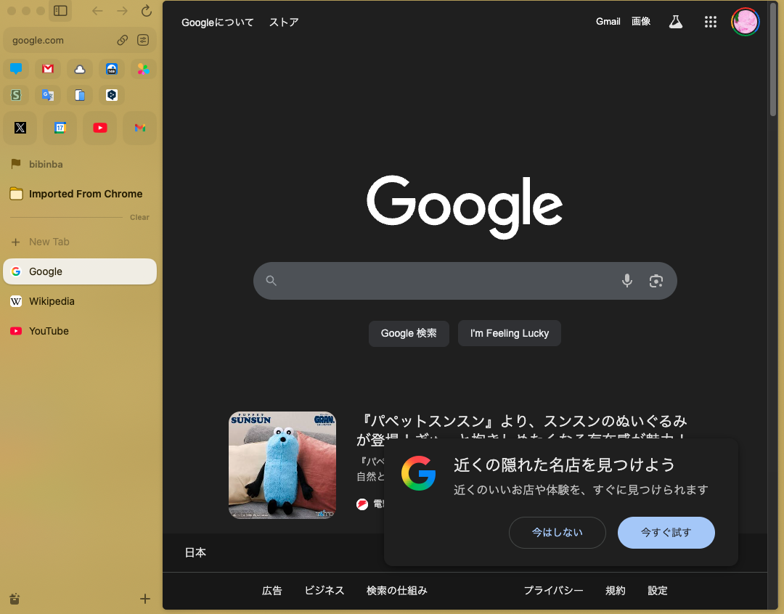Open the green S extension
This screenshot has width=784, height=614.
pyautogui.click(x=16, y=95)
